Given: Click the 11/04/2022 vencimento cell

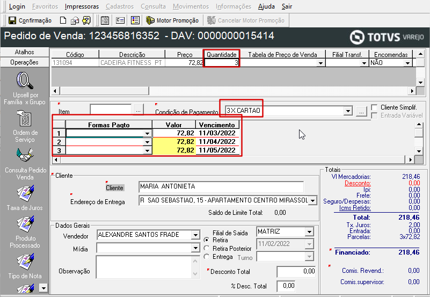Looking at the screenshot, I should [217, 142].
